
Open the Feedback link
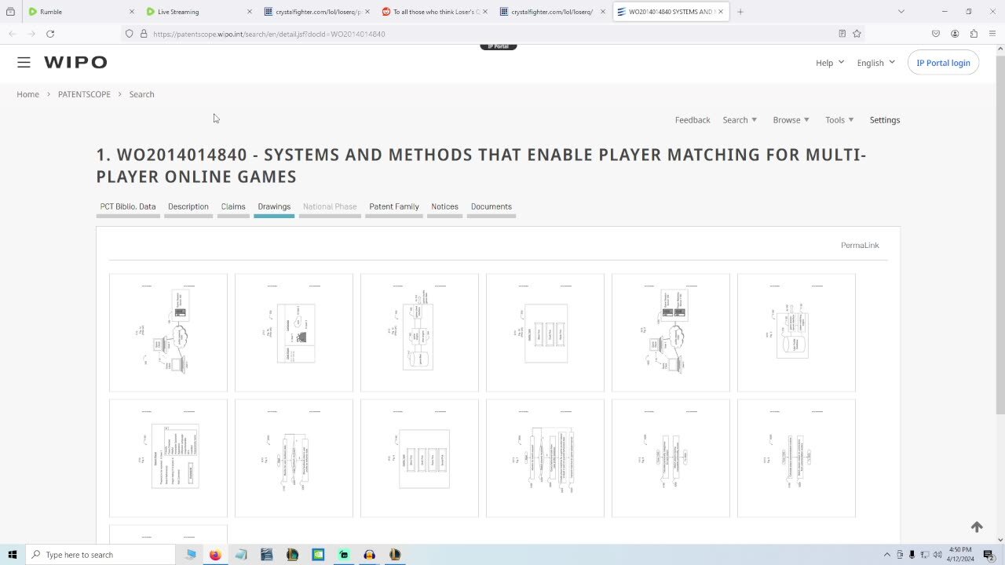click(x=693, y=120)
